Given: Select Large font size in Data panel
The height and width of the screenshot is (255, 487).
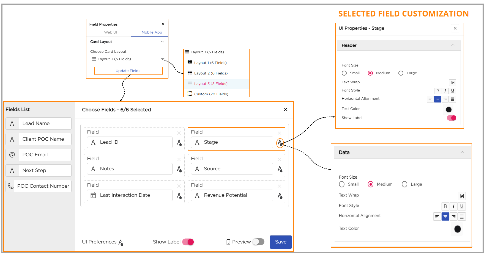Looking at the screenshot, I should pyautogui.click(x=404, y=184).
